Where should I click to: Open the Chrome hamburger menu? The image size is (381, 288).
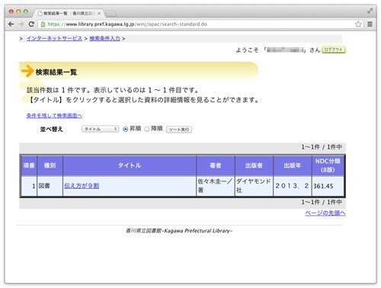tap(370, 24)
